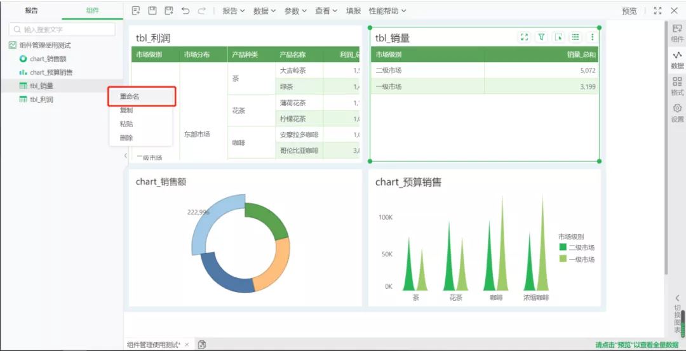This screenshot has width=686, height=351.
Task: Click the save icon in toolbar
Action: coord(152,11)
